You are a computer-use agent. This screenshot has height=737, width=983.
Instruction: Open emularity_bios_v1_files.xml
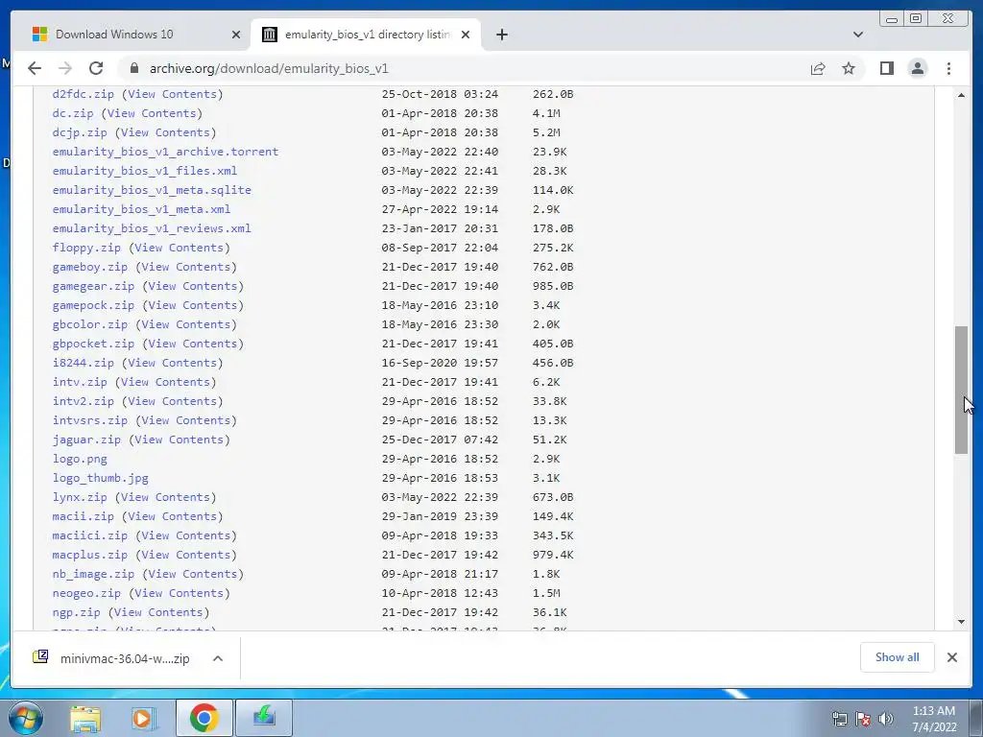coord(145,171)
